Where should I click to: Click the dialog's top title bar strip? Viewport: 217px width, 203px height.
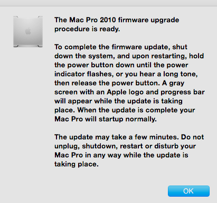pos(108,3)
